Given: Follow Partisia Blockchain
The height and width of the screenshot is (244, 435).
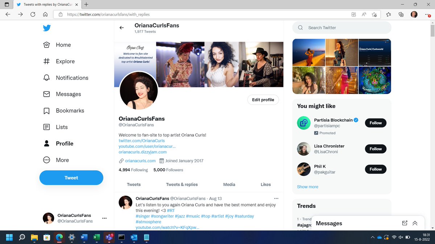Looking at the screenshot, I should [376, 123].
